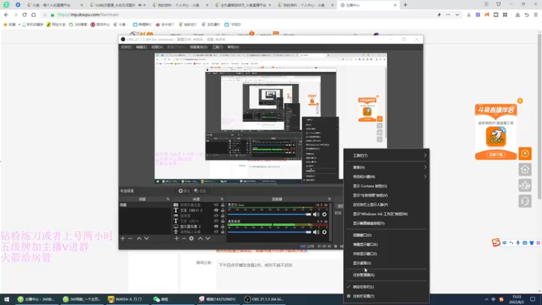
Task: Reload the page with the browser refresh icon
Action: click(x=24, y=15)
